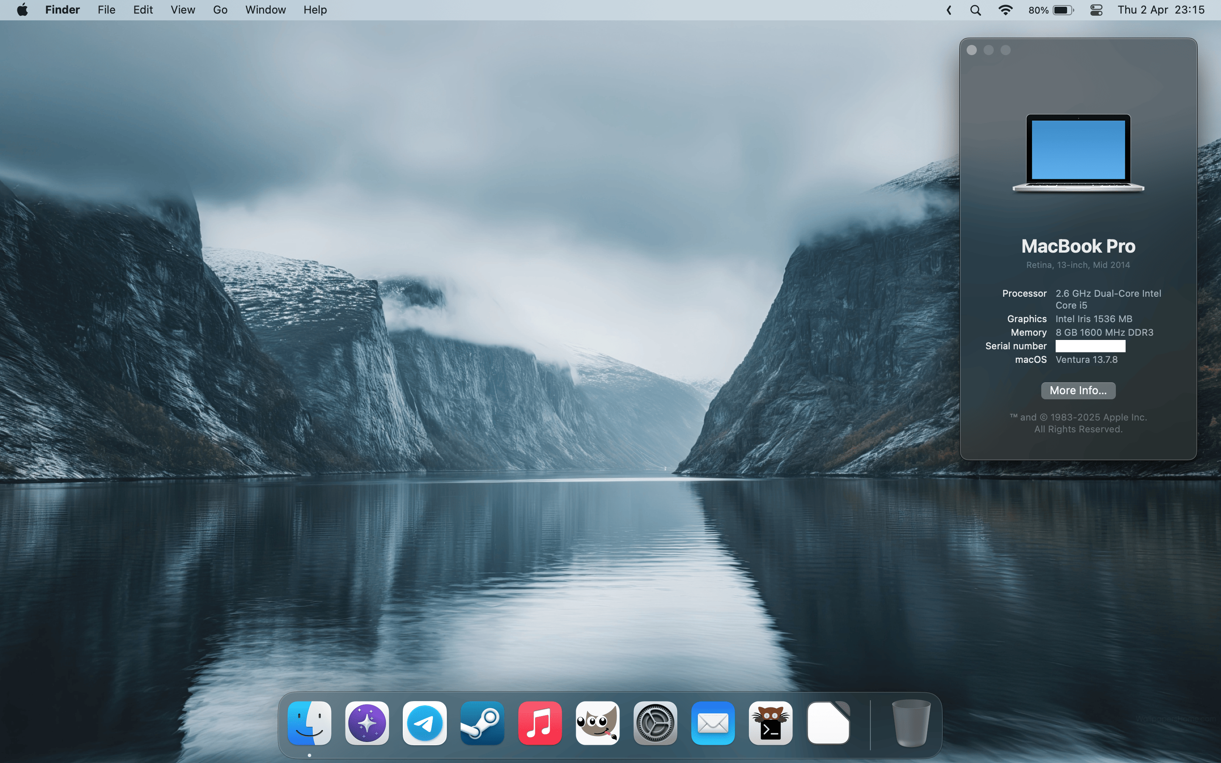The height and width of the screenshot is (763, 1221).
Task: Launch the Mail app
Action: click(712, 723)
